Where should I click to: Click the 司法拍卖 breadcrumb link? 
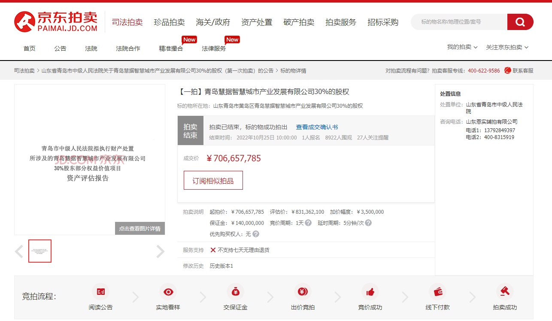pyautogui.click(x=24, y=71)
